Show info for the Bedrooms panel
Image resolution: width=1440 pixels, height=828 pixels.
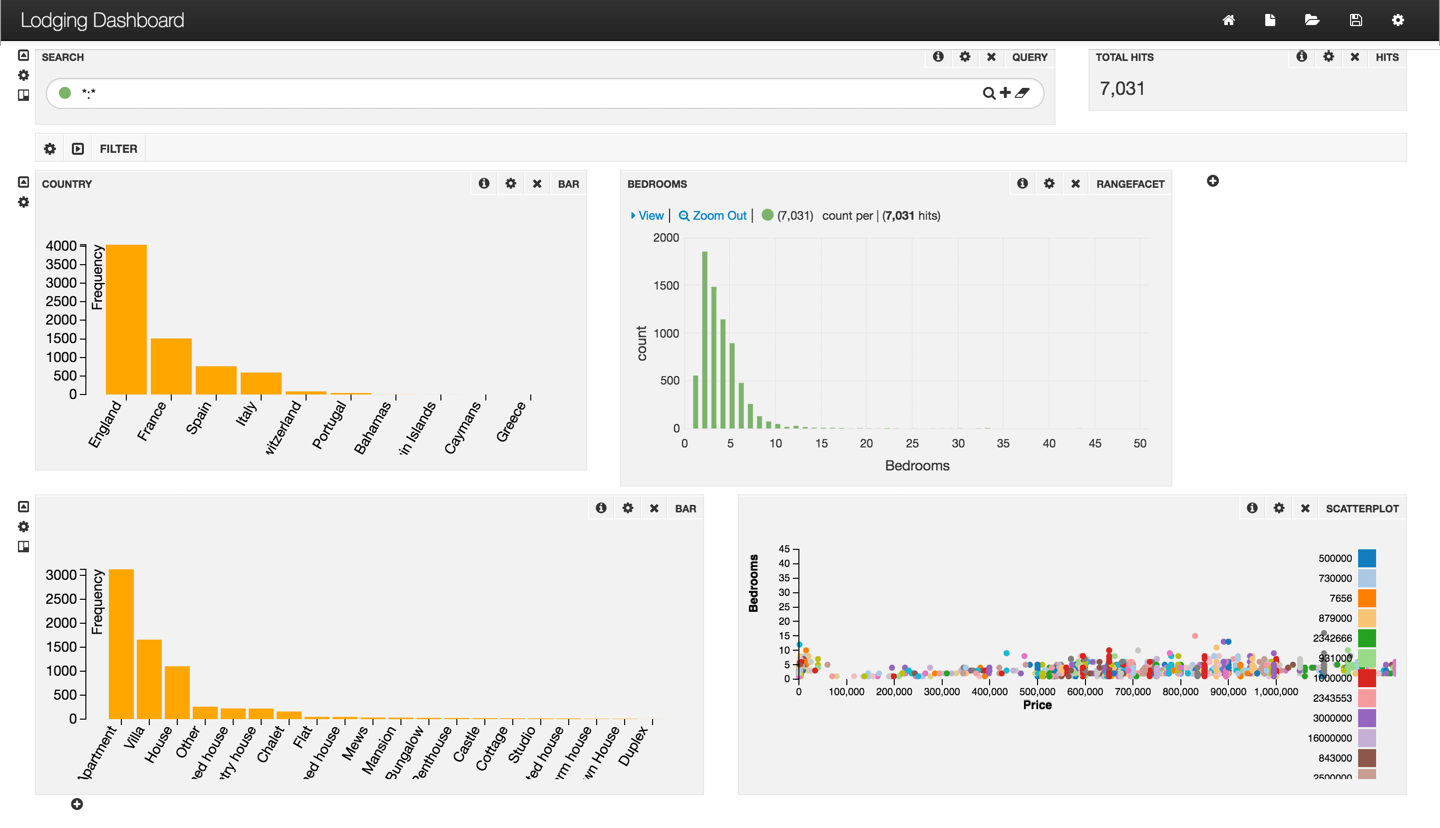pos(1022,184)
